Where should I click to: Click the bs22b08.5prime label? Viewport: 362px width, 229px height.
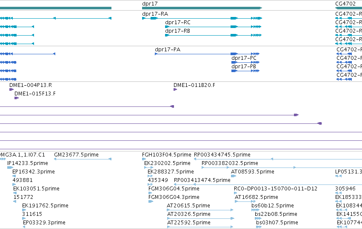tap(276, 214)
